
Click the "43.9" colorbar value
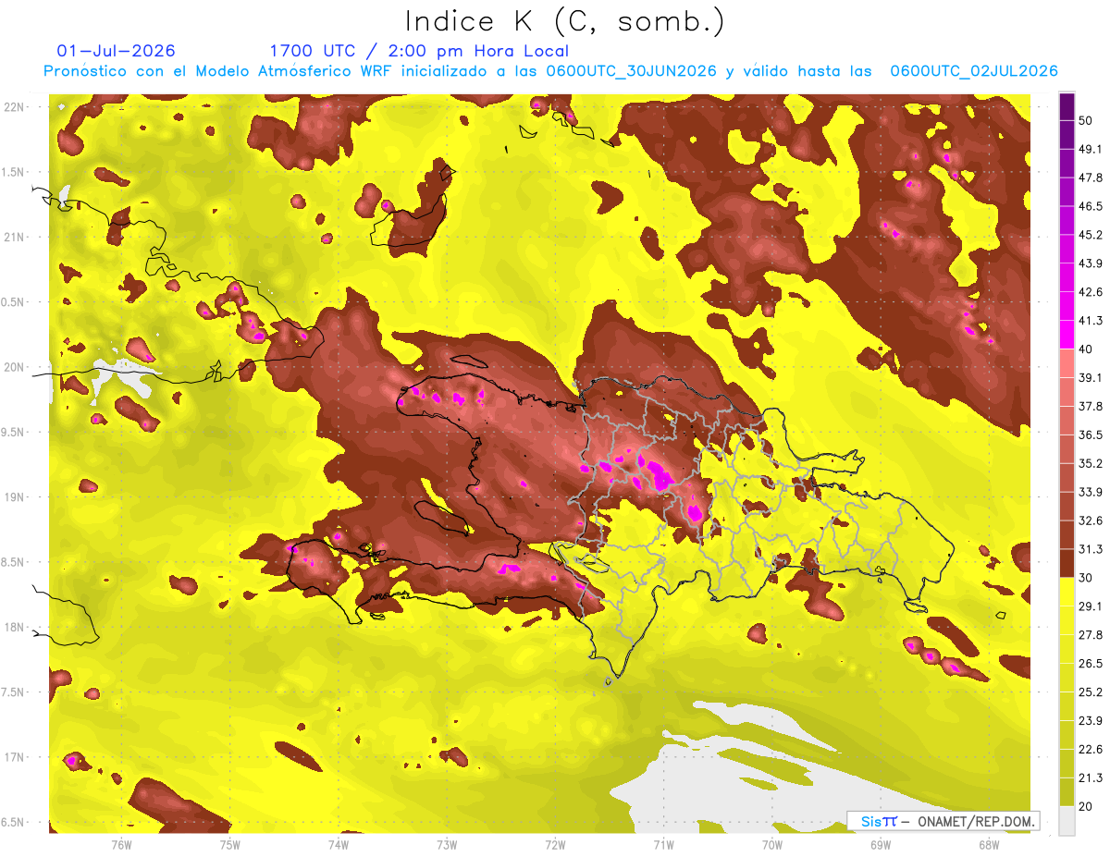pyautogui.click(x=1091, y=264)
